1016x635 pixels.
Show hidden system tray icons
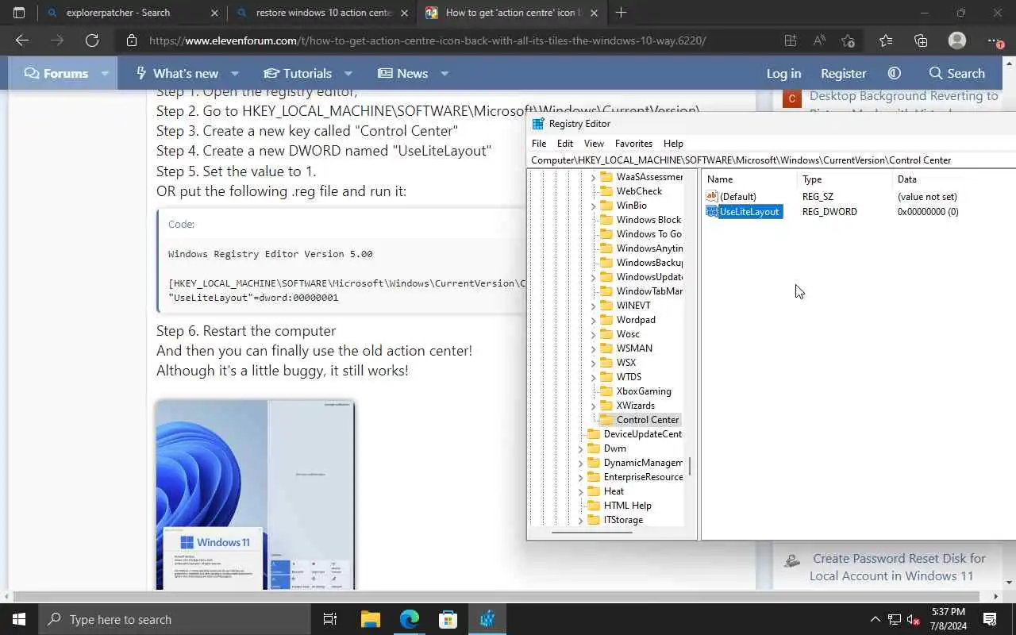pos(876,619)
